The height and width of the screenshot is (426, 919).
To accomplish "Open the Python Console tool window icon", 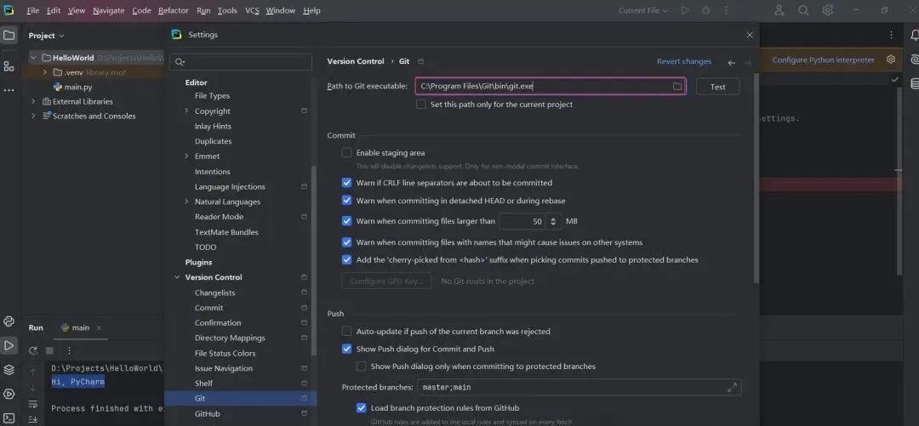I will [x=9, y=321].
